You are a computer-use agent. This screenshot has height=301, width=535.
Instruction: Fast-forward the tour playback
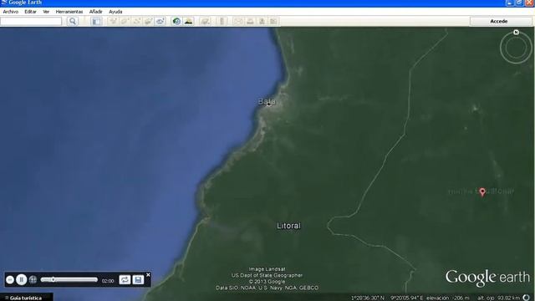[33, 280]
